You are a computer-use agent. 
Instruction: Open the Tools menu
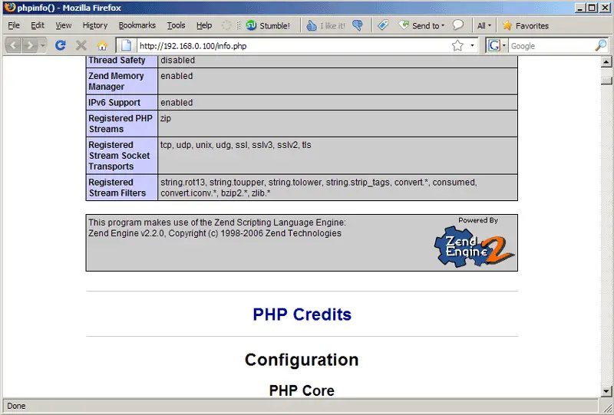176,25
